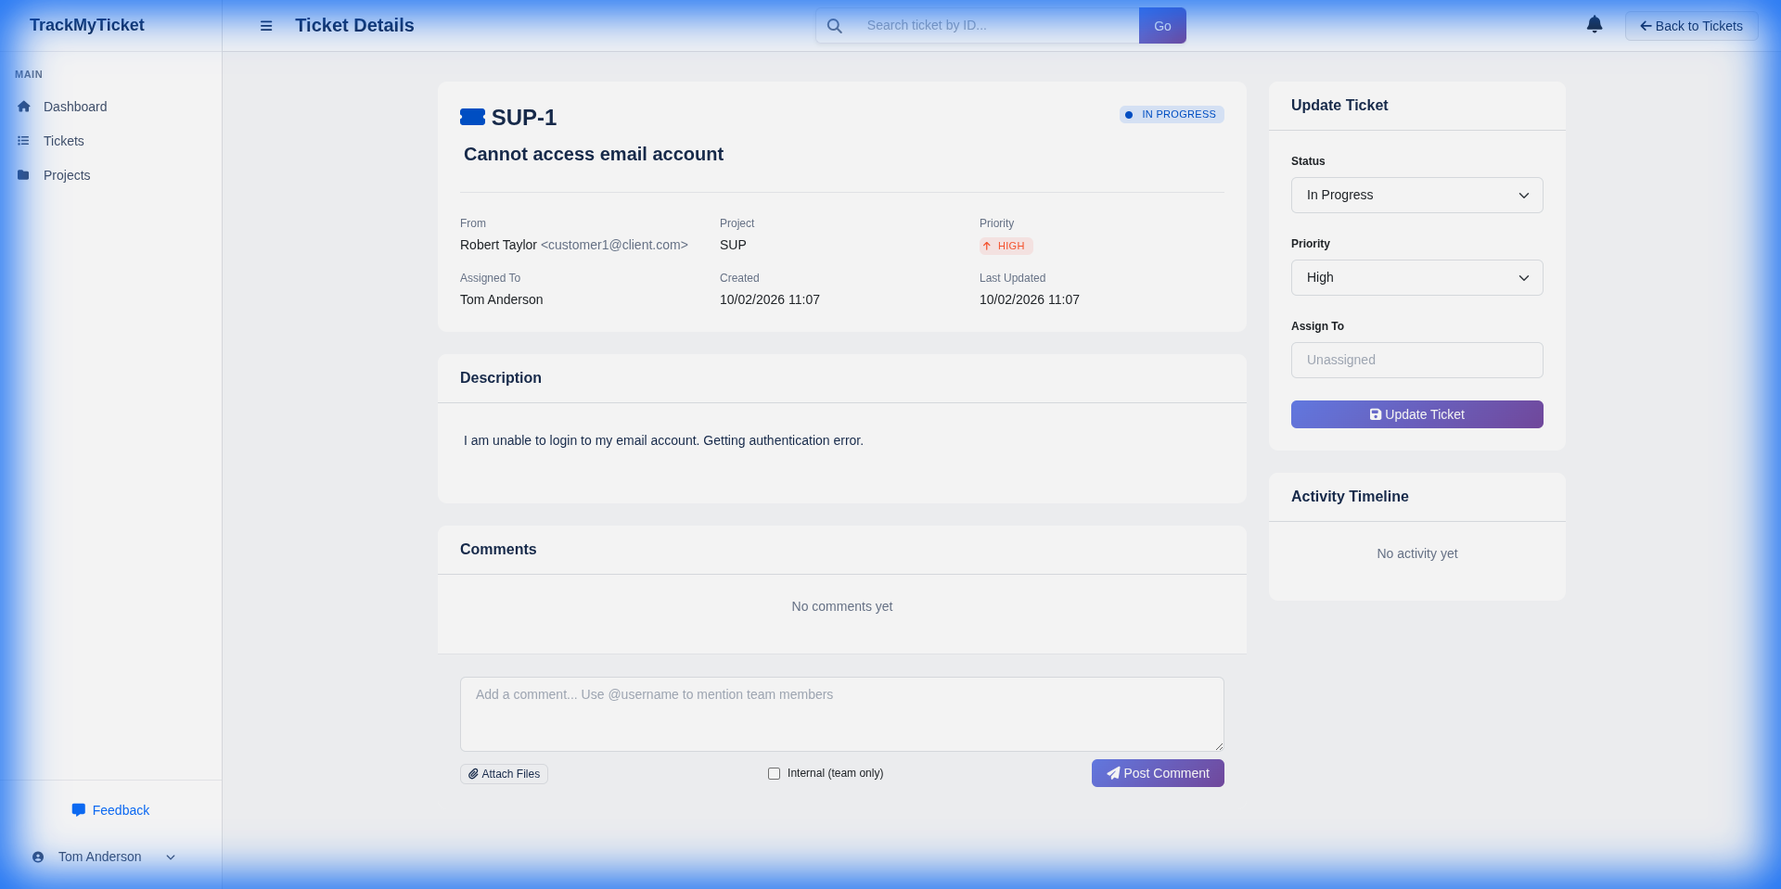Open the Priority dropdown showing High
The image size is (1781, 889).
[x=1417, y=277]
